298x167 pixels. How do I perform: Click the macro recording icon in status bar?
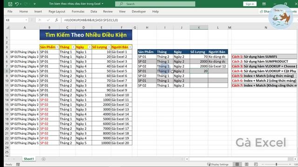click(x=18, y=164)
